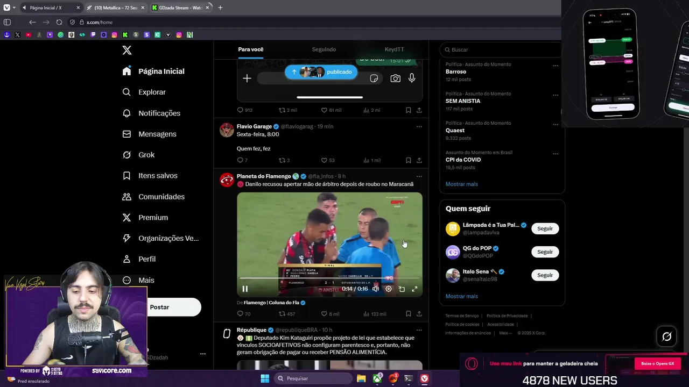Switch to the Para você tab
Screen dimensions: 689x387
(251, 49)
